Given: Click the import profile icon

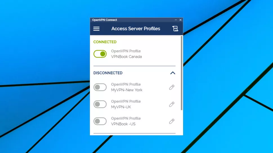Looking at the screenshot, I should (175, 29).
